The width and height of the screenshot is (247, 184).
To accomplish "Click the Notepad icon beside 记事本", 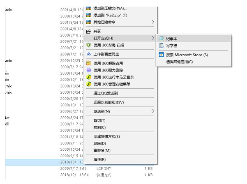I will coord(161,38).
